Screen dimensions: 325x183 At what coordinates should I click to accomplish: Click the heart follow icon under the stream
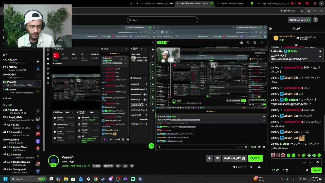(x=217, y=158)
